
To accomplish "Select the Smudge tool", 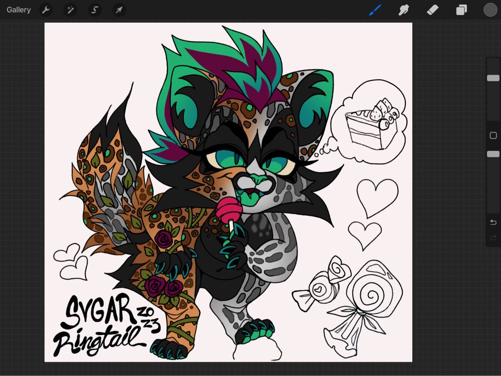I will pos(404,10).
